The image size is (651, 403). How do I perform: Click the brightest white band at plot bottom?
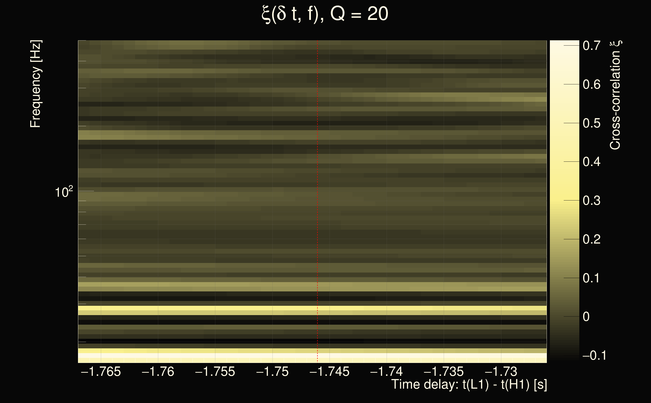tap(266, 356)
